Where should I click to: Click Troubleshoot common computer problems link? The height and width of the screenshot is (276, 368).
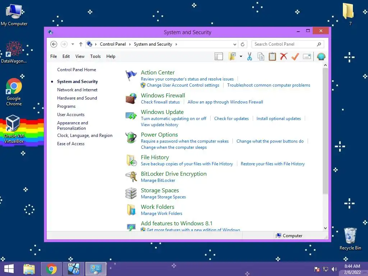click(268, 85)
